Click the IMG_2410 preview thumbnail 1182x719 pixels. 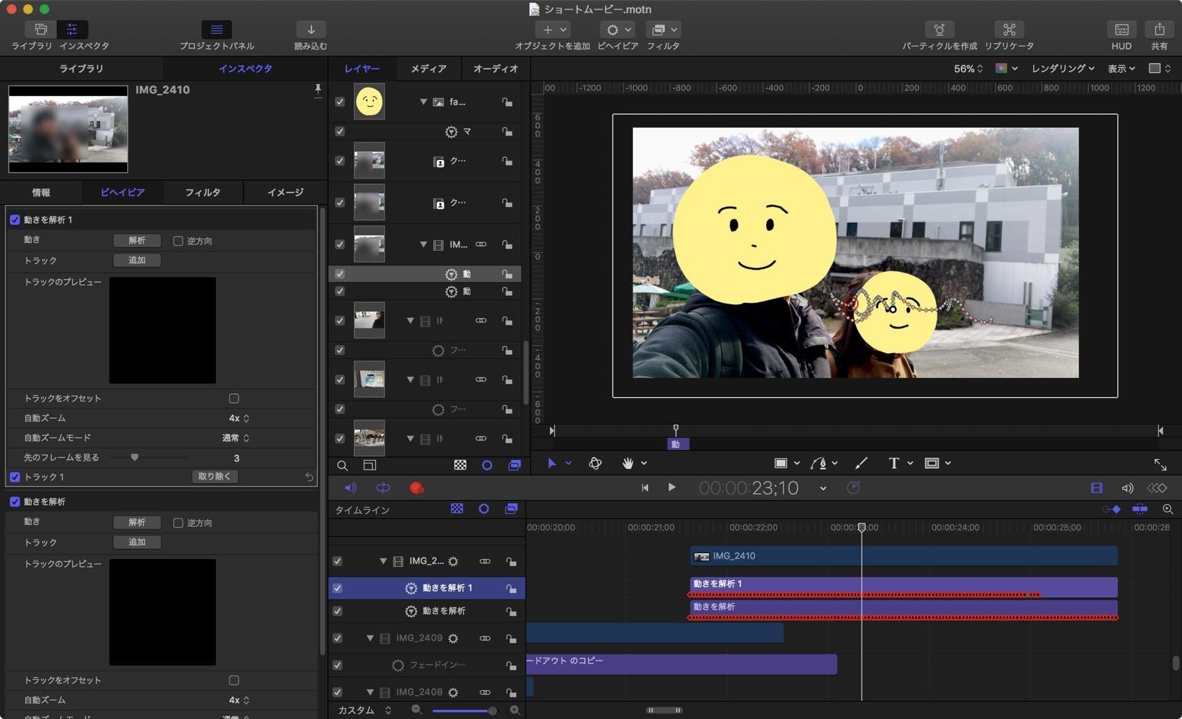click(68, 129)
